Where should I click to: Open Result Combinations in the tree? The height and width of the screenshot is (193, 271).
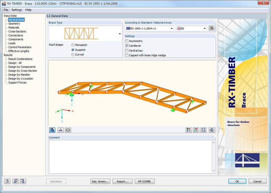[x=20, y=59]
